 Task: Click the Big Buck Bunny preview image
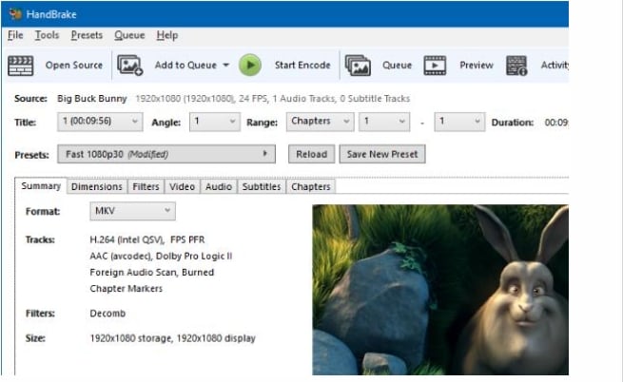(x=440, y=290)
